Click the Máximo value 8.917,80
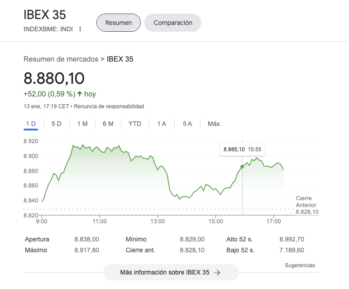This screenshot has width=349, height=289. coord(86,250)
